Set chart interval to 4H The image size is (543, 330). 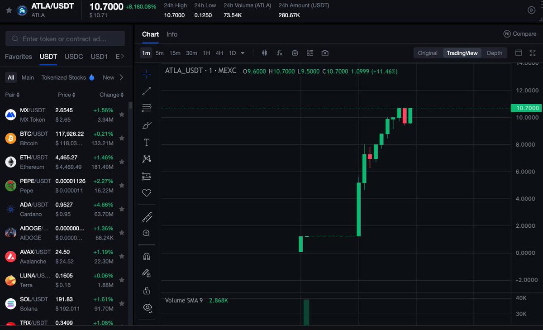pyautogui.click(x=219, y=53)
